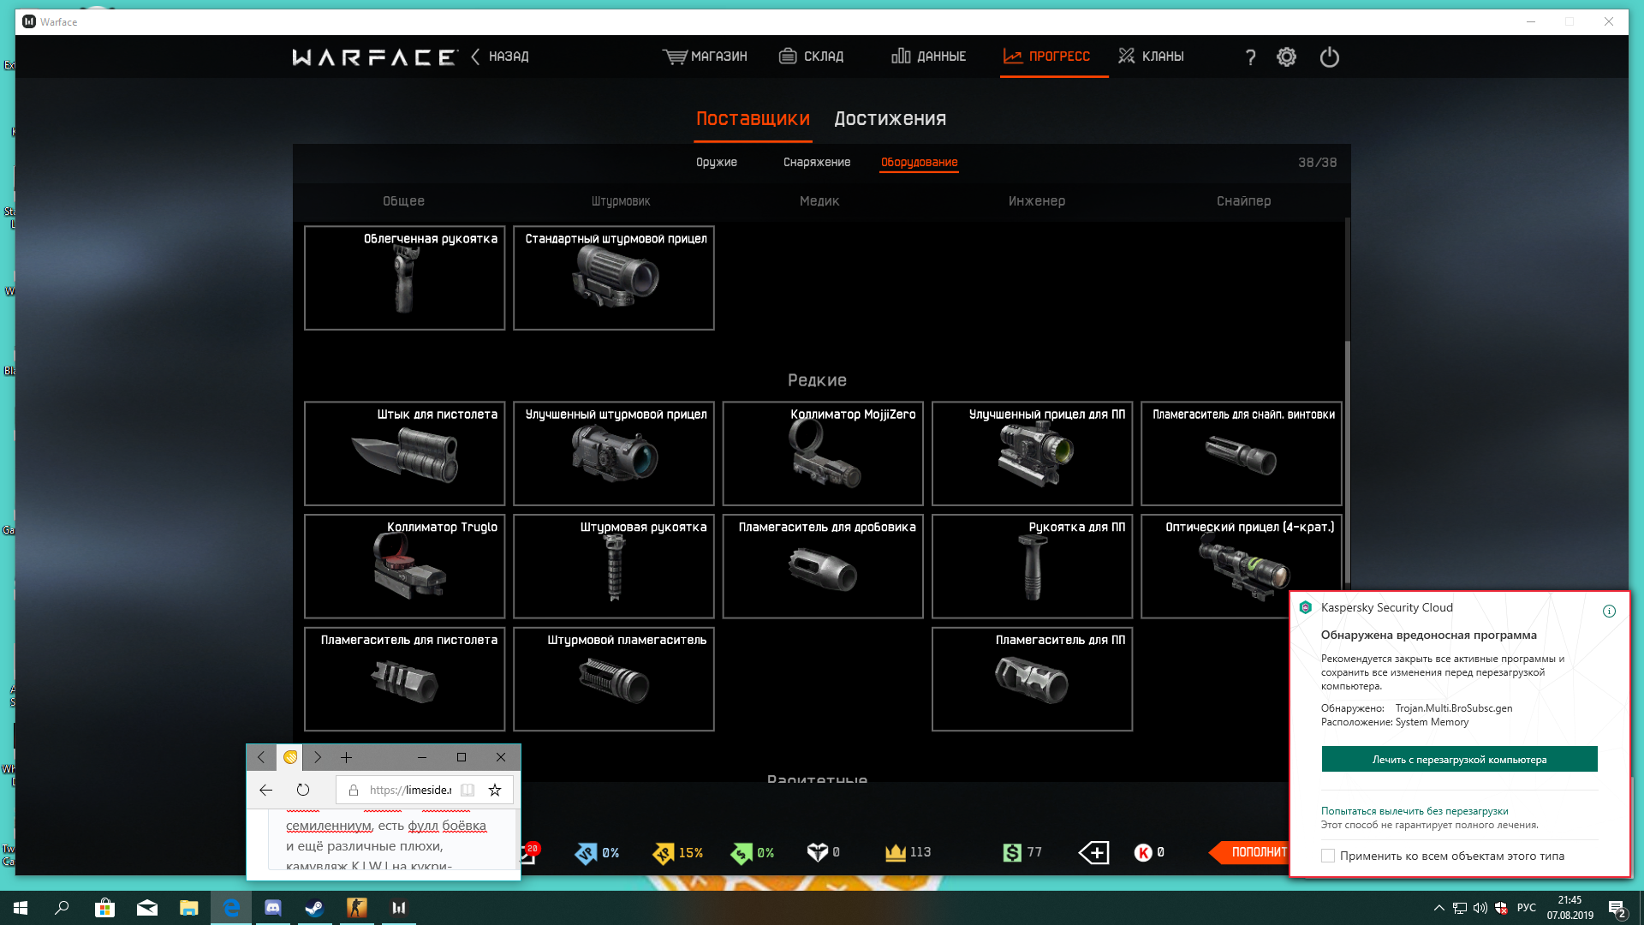The width and height of the screenshot is (1644, 925).
Task: Add the limeside page to favorites with the star icon
Action: [495, 790]
